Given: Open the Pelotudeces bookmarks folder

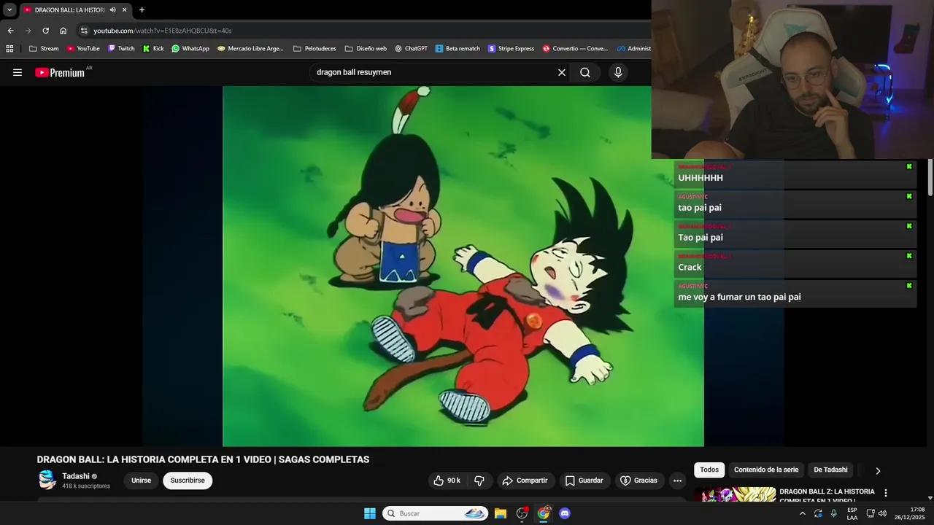Looking at the screenshot, I should [314, 49].
